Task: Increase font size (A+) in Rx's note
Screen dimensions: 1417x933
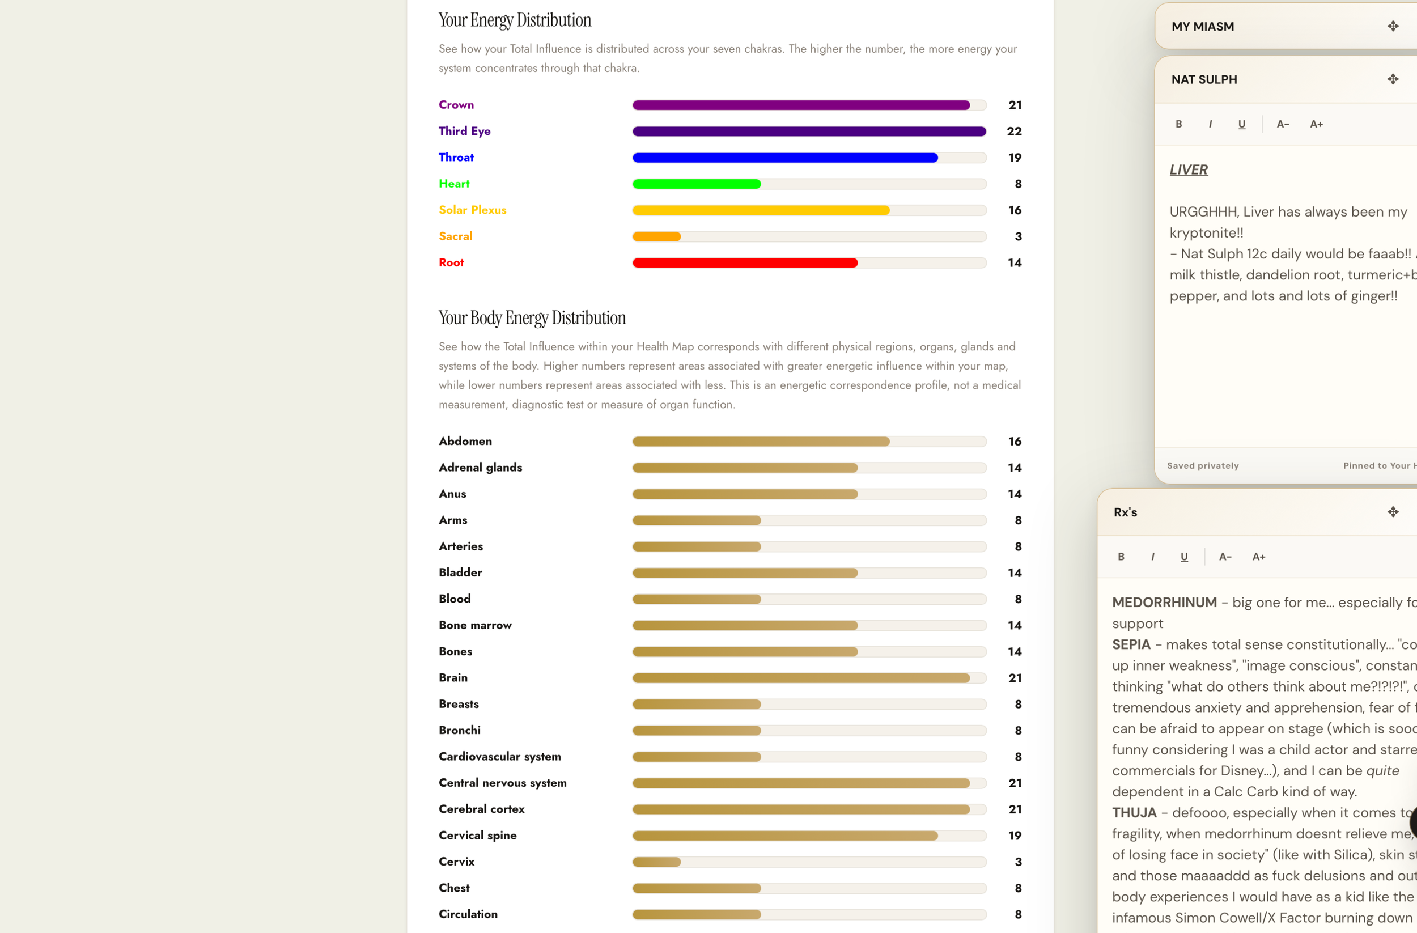Action: [x=1259, y=557]
